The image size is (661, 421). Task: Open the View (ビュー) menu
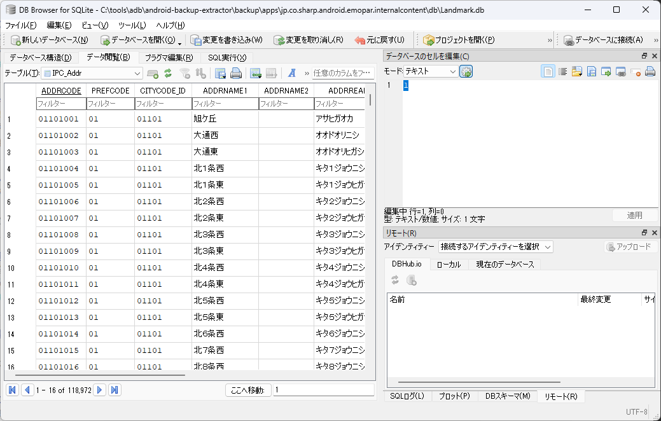pos(95,25)
